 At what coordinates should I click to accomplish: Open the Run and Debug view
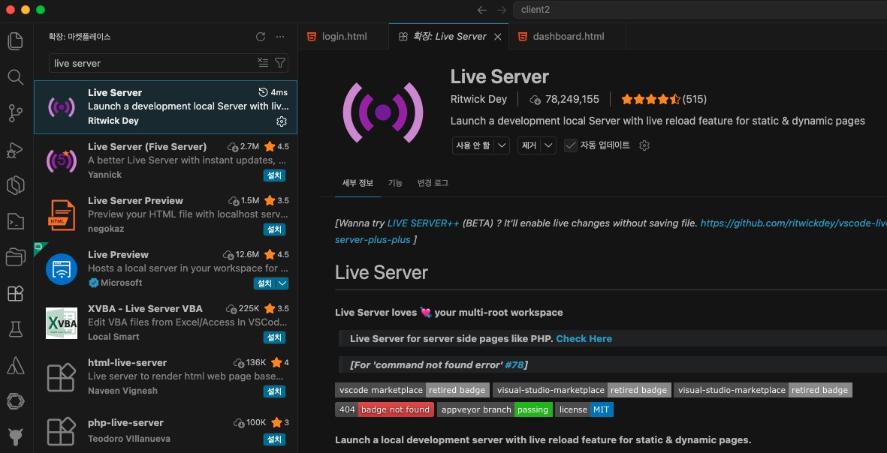[x=15, y=149]
